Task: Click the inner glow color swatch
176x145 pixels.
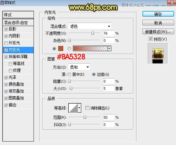Action: 61,49
